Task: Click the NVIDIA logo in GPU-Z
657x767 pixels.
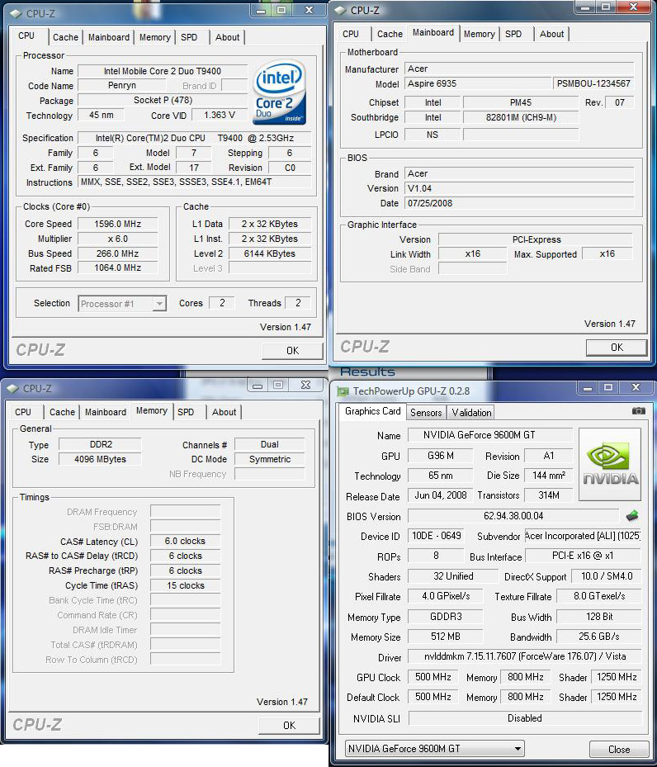Action: 610,464
